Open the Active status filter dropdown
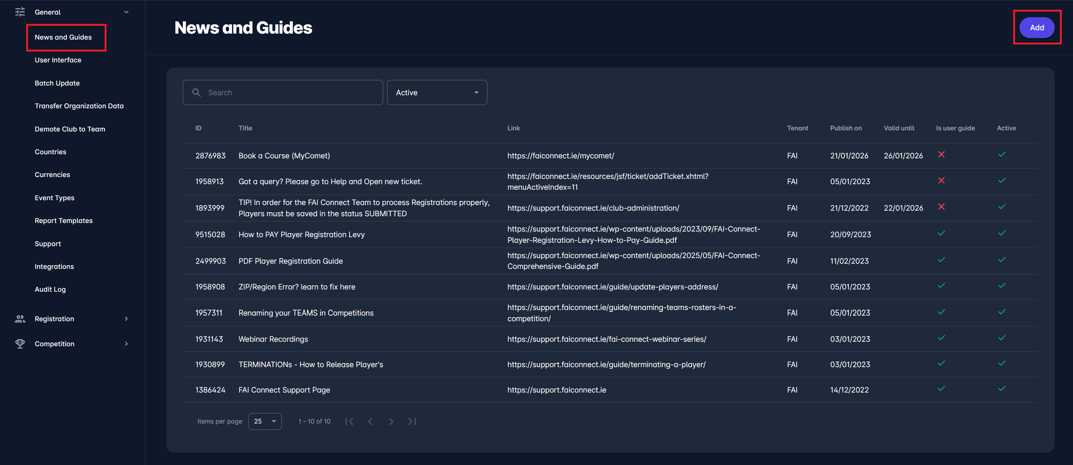The width and height of the screenshot is (1073, 465). tap(437, 92)
